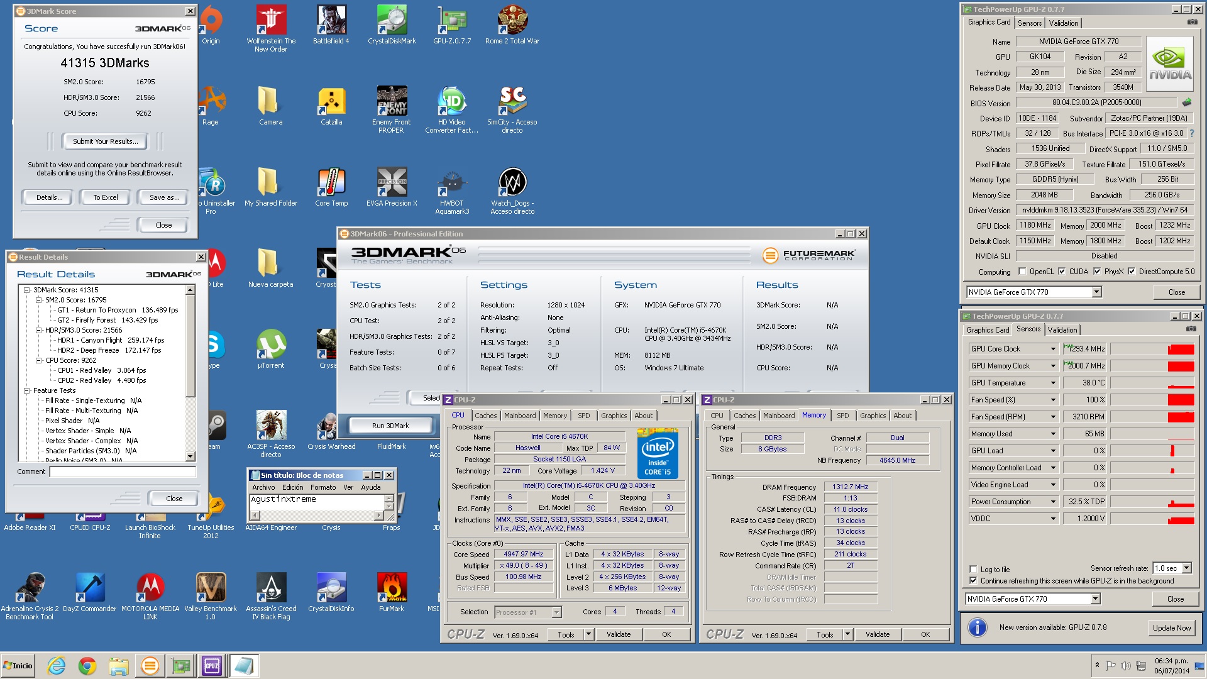Click the Result Details vertical scrollbar down arrow

[190, 456]
